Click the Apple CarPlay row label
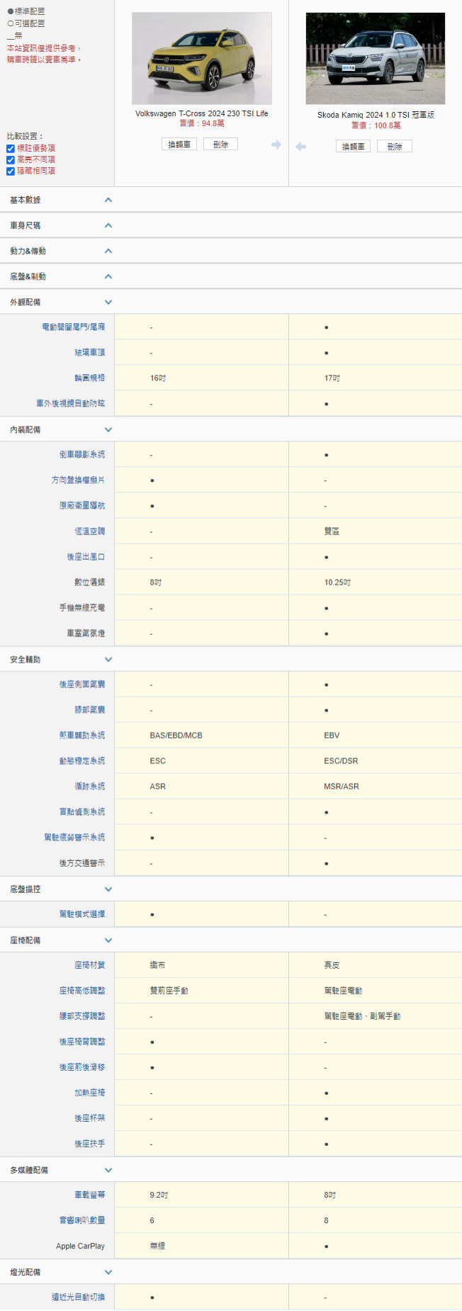Viewport: 462px width, 1311px height. click(x=80, y=1246)
